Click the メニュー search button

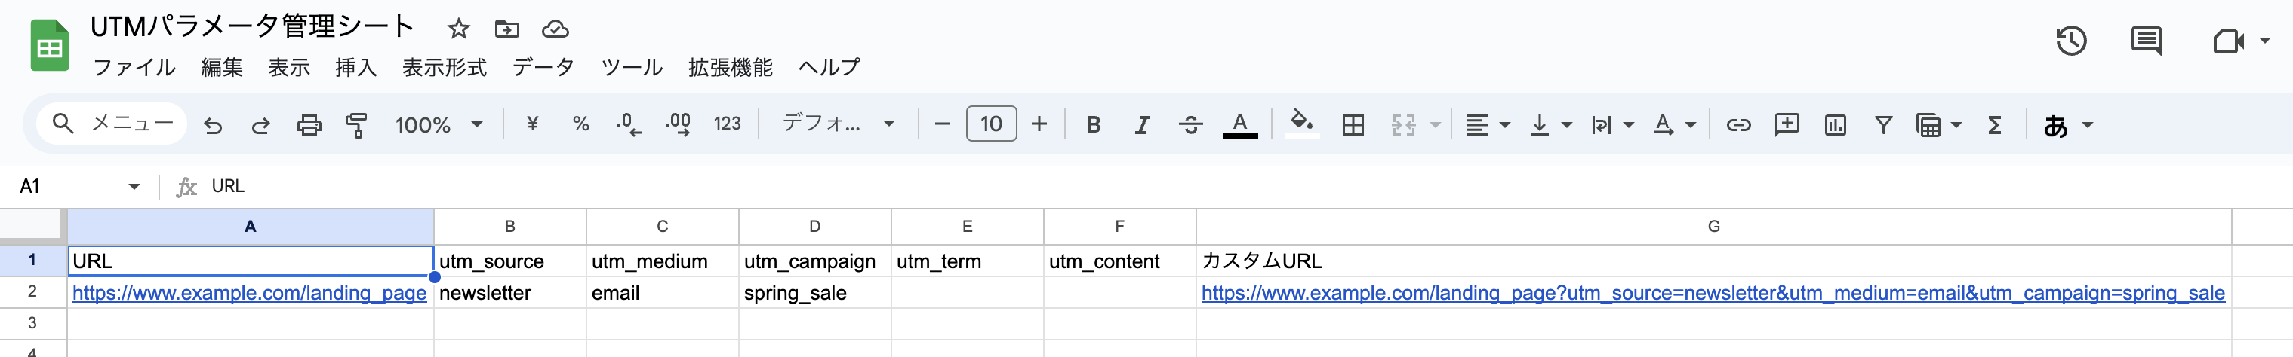point(112,124)
